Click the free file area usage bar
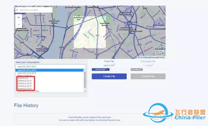The width and height of the screenshot is (208, 126). pyautogui.click(x=101, y=69)
